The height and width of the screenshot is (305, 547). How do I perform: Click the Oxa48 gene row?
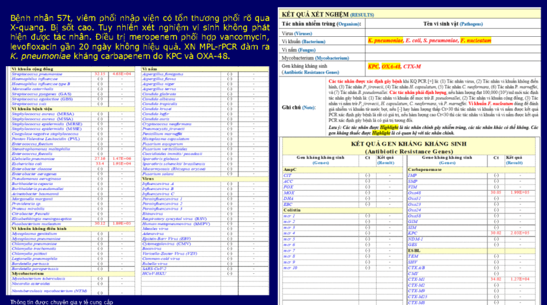pyautogui.click(x=413, y=191)
